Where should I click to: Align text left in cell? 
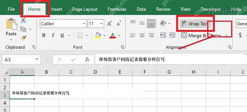pyautogui.click(x=133, y=35)
